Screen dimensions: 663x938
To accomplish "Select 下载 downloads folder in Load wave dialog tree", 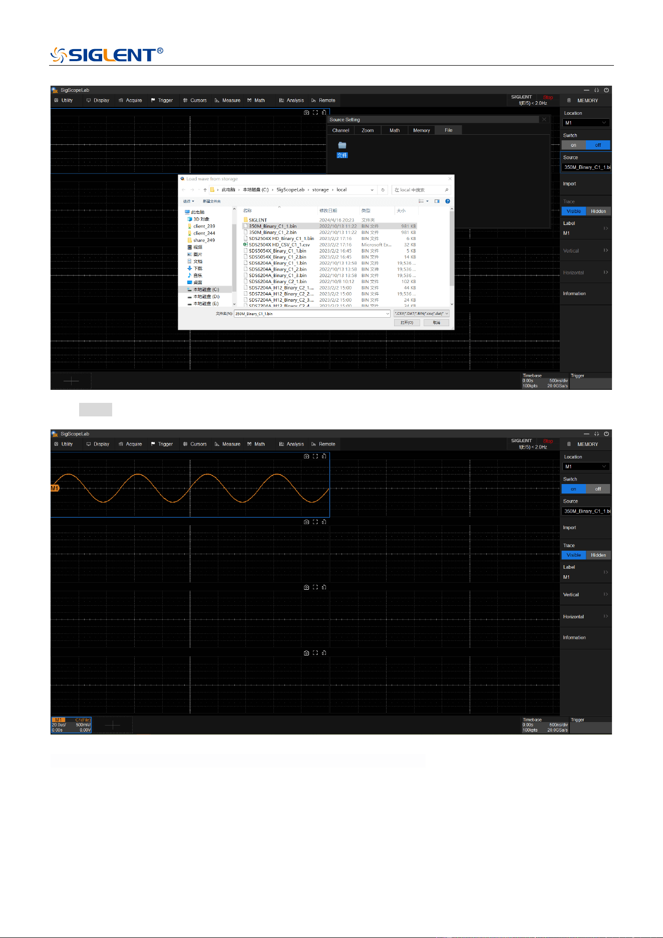I will (x=195, y=268).
